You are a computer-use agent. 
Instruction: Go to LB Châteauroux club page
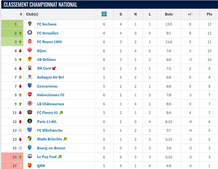(51, 104)
